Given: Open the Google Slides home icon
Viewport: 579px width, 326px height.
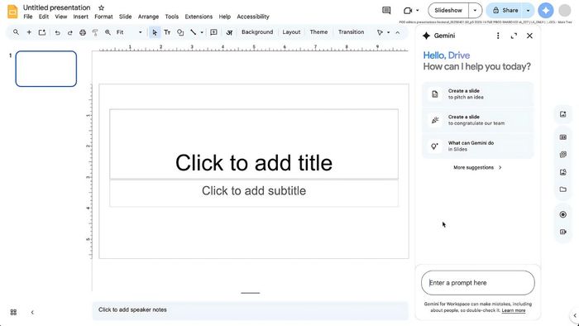Looking at the screenshot, I should pyautogui.click(x=12, y=12).
